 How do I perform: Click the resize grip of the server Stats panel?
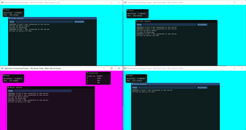[23, 82]
